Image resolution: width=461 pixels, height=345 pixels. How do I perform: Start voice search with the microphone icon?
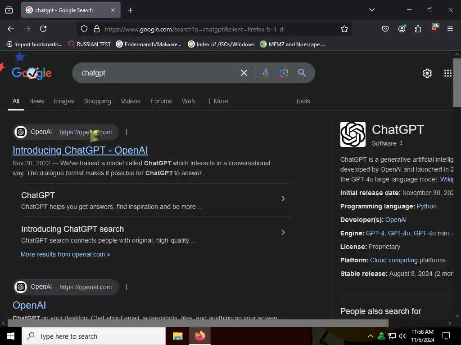[266, 73]
